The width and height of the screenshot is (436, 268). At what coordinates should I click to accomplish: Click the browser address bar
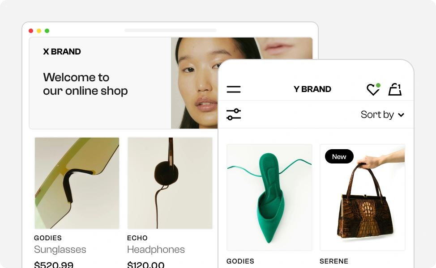[171, 30]
